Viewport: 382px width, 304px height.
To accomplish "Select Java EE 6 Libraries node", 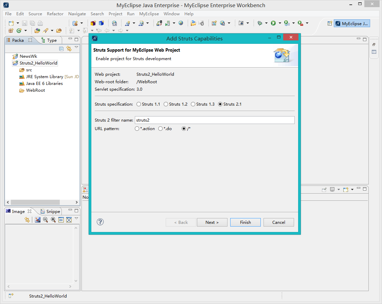I will point(41,84).
